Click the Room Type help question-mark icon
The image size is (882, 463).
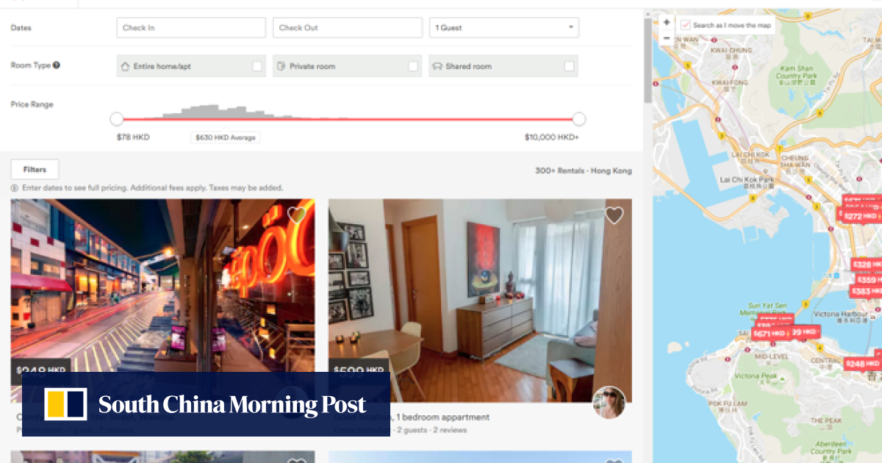click(x=57, y=65)
